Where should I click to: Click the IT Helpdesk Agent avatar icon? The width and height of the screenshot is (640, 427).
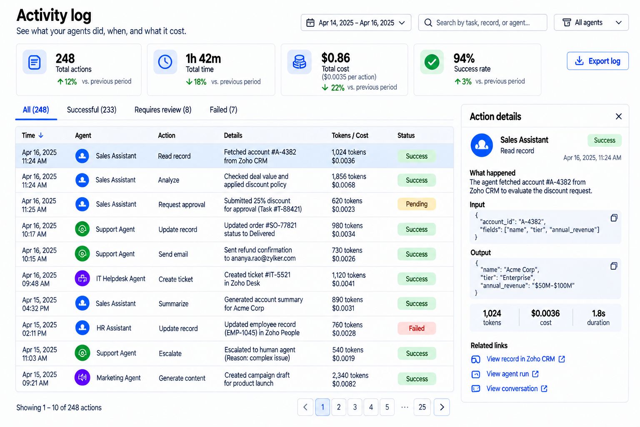pos(82,279)
